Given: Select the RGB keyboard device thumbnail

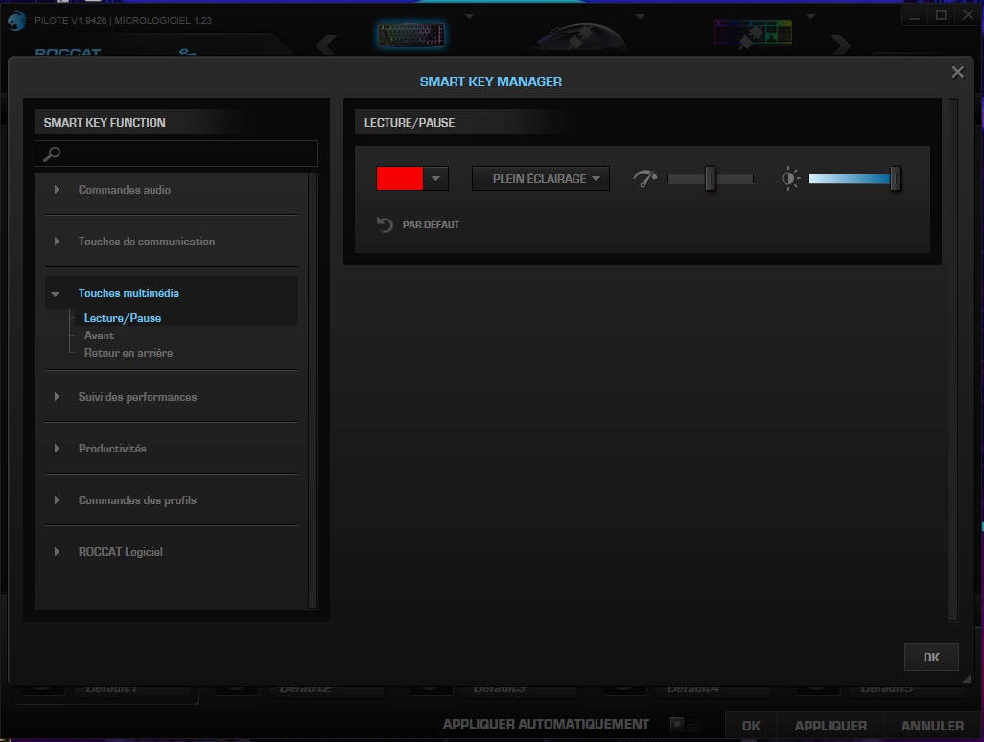Looking at the screenshot, I should (x=753, y=32).
